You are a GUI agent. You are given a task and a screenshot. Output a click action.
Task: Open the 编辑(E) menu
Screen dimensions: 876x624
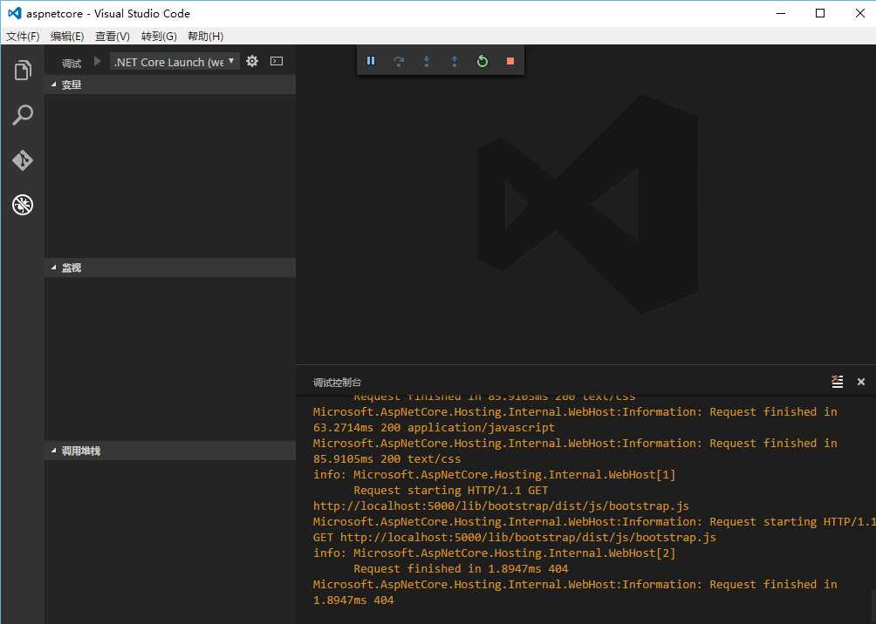(x=67, y=37)
